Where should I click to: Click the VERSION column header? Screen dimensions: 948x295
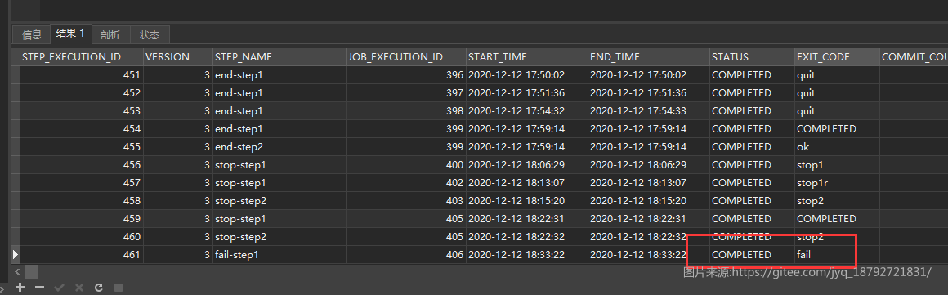point(178,57)
